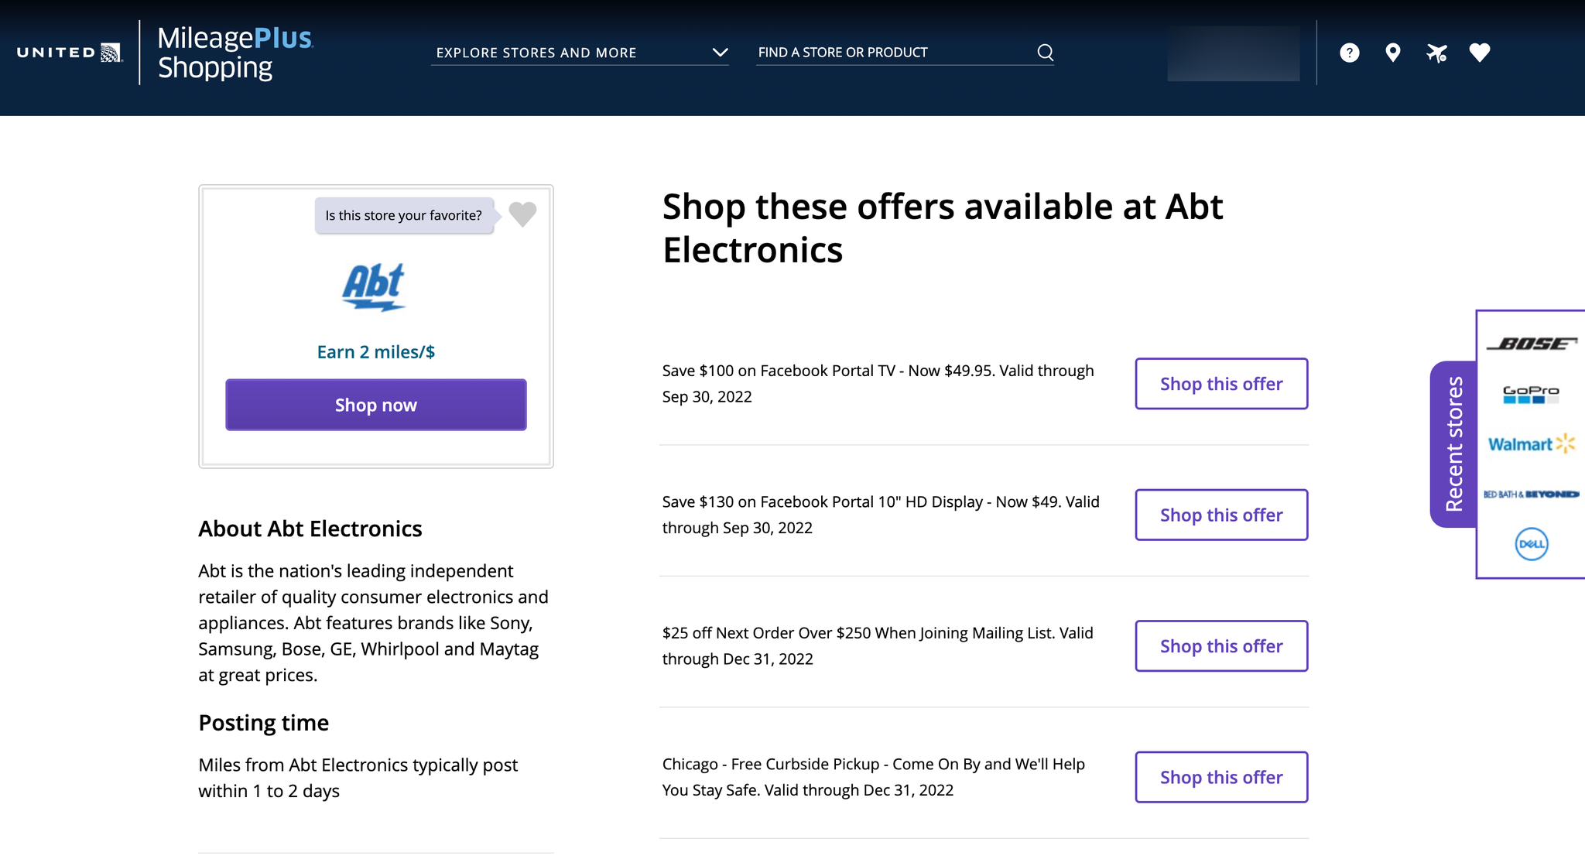Screen dimensions: 1585x866
Task: Open Walmart from the Recent stores panel
Action: 1530,443
